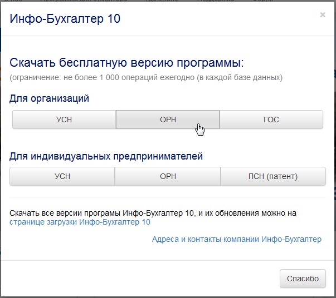Open the Инфо-Бухгалтер 10 download page link
Screen dimensions: 336x298
click(80, 222)
